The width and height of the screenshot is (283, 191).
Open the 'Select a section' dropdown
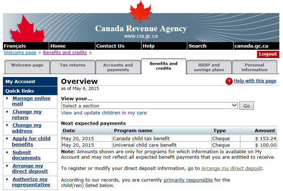coord(150,106)
